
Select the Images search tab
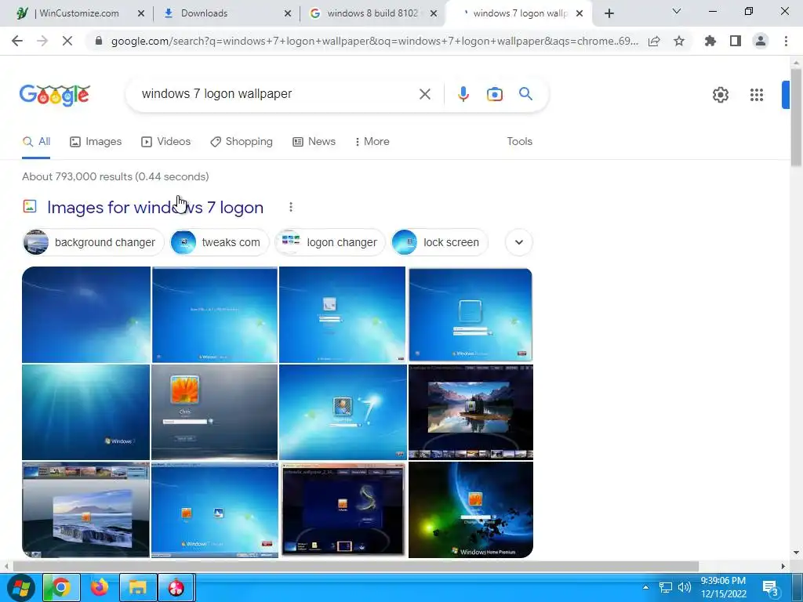tap(96, 141)
